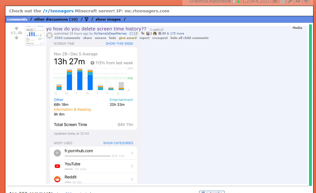
Task: Crosspost this submission
Action: point(160,38)
